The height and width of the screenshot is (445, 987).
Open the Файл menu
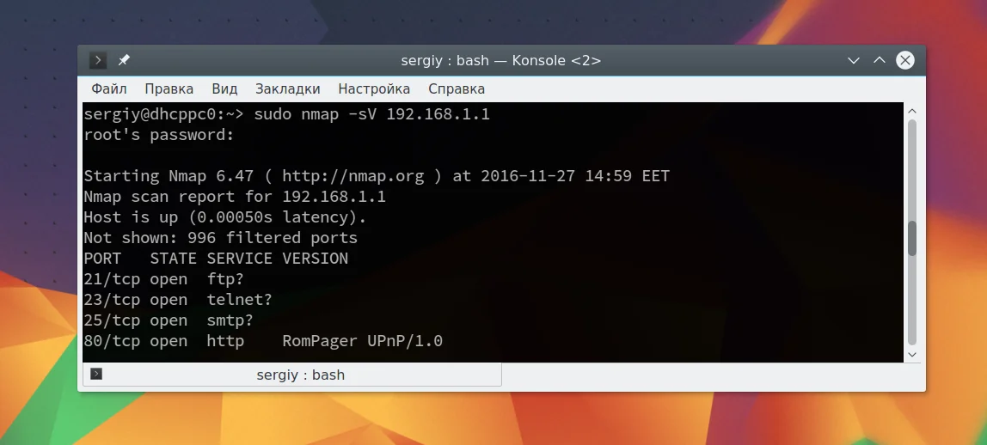(109, 88)
